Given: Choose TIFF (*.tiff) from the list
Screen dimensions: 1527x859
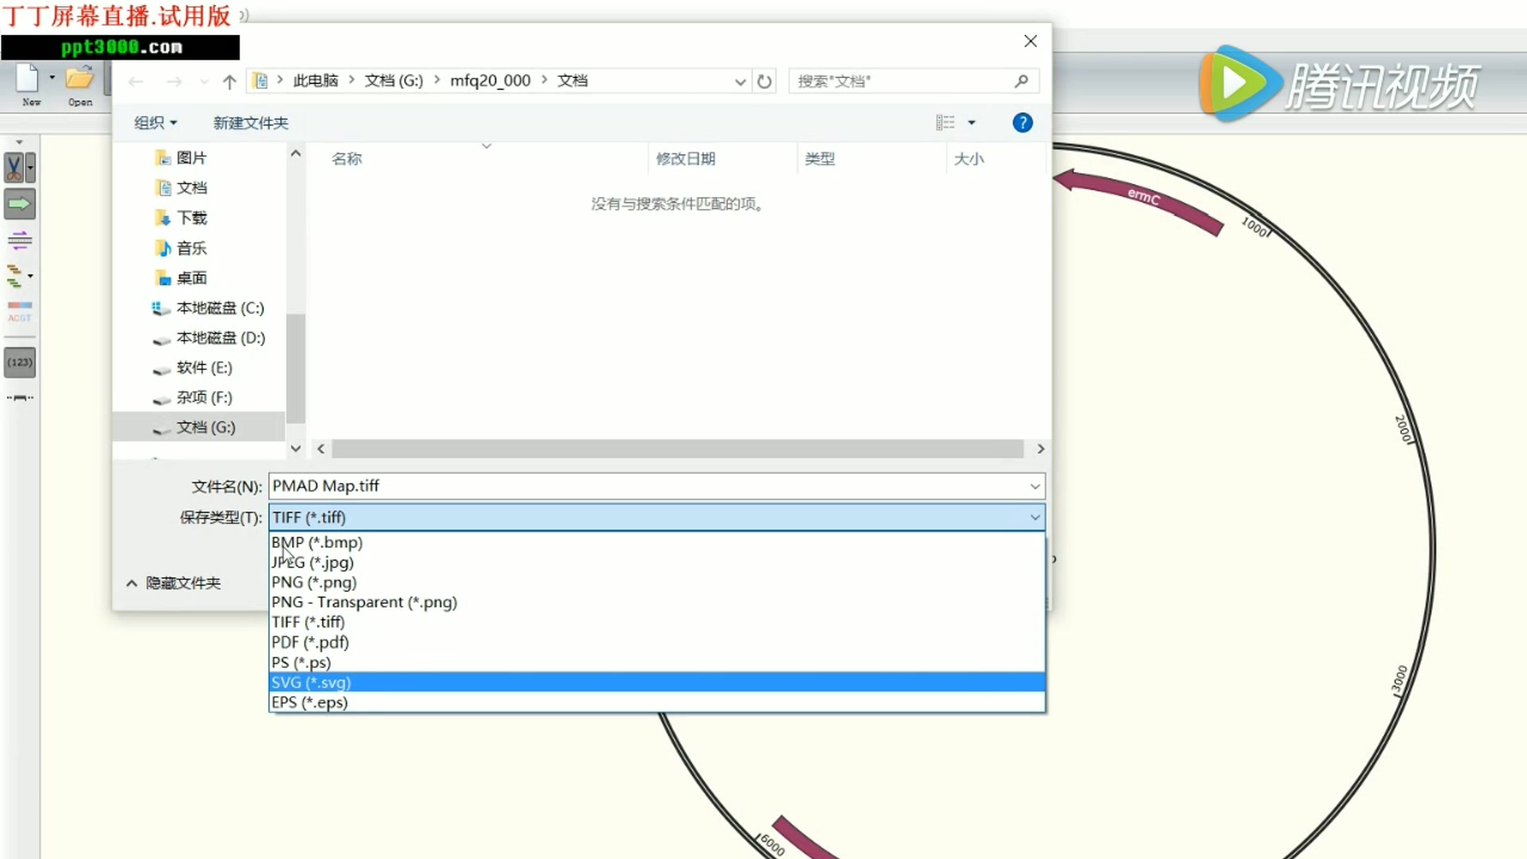Looking at the screenshot, I should 657,622.
